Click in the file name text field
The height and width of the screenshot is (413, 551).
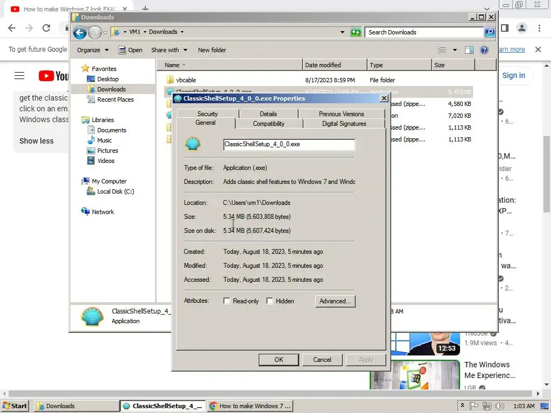click(289, 144)
